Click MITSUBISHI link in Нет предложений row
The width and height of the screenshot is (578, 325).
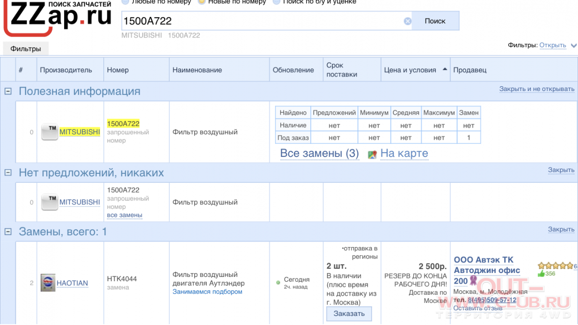pos(79,202)
